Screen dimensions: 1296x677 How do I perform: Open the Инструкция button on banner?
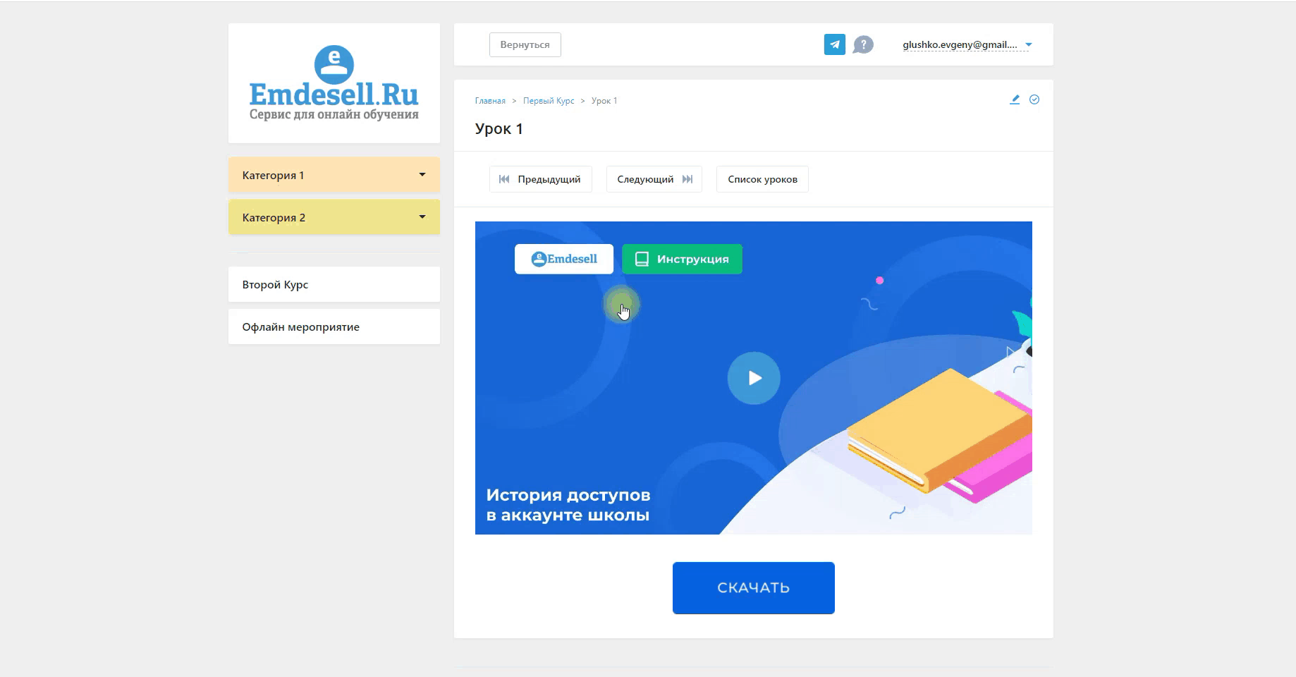pos(682,259)
